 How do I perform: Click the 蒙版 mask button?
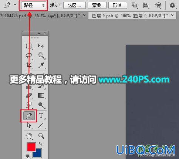pos(97,6)
